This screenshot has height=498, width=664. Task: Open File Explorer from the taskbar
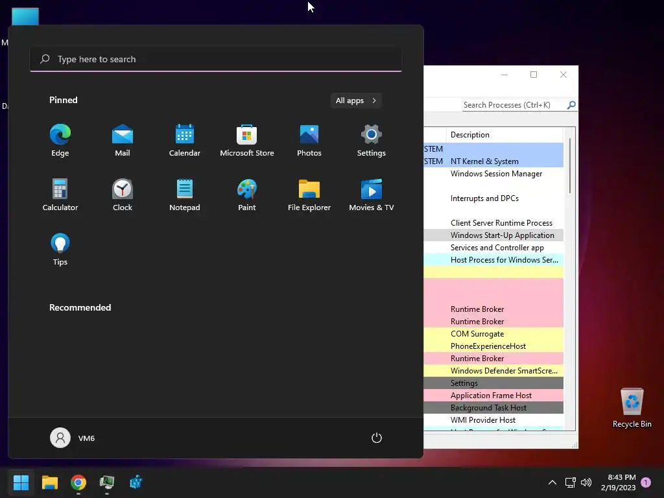click(49, 482)
